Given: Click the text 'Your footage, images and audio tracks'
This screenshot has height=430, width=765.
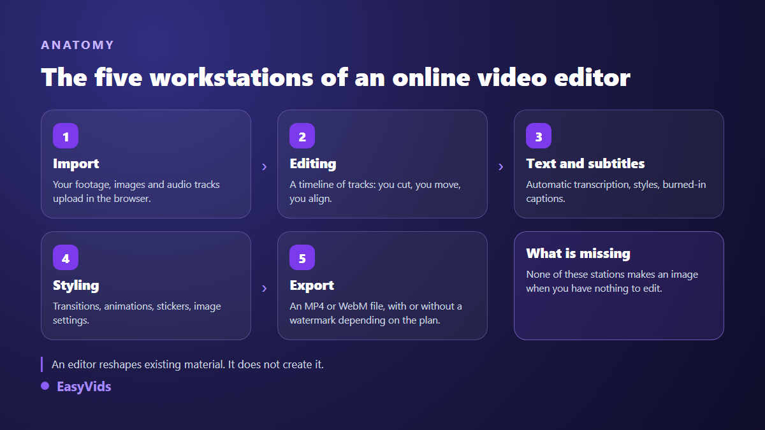Looking at the screenshot, I should [136, 185].
